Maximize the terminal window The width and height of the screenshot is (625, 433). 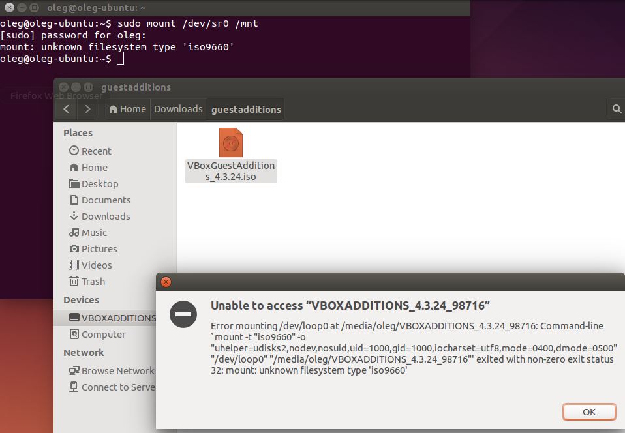[35, 7]
